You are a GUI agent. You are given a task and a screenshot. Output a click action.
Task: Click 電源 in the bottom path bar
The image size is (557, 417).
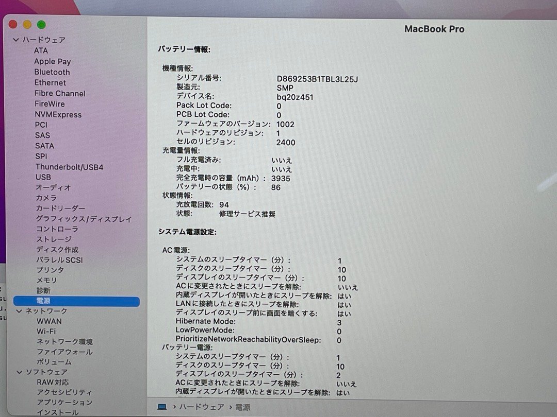pyautogui.click(x=243, y=407)
